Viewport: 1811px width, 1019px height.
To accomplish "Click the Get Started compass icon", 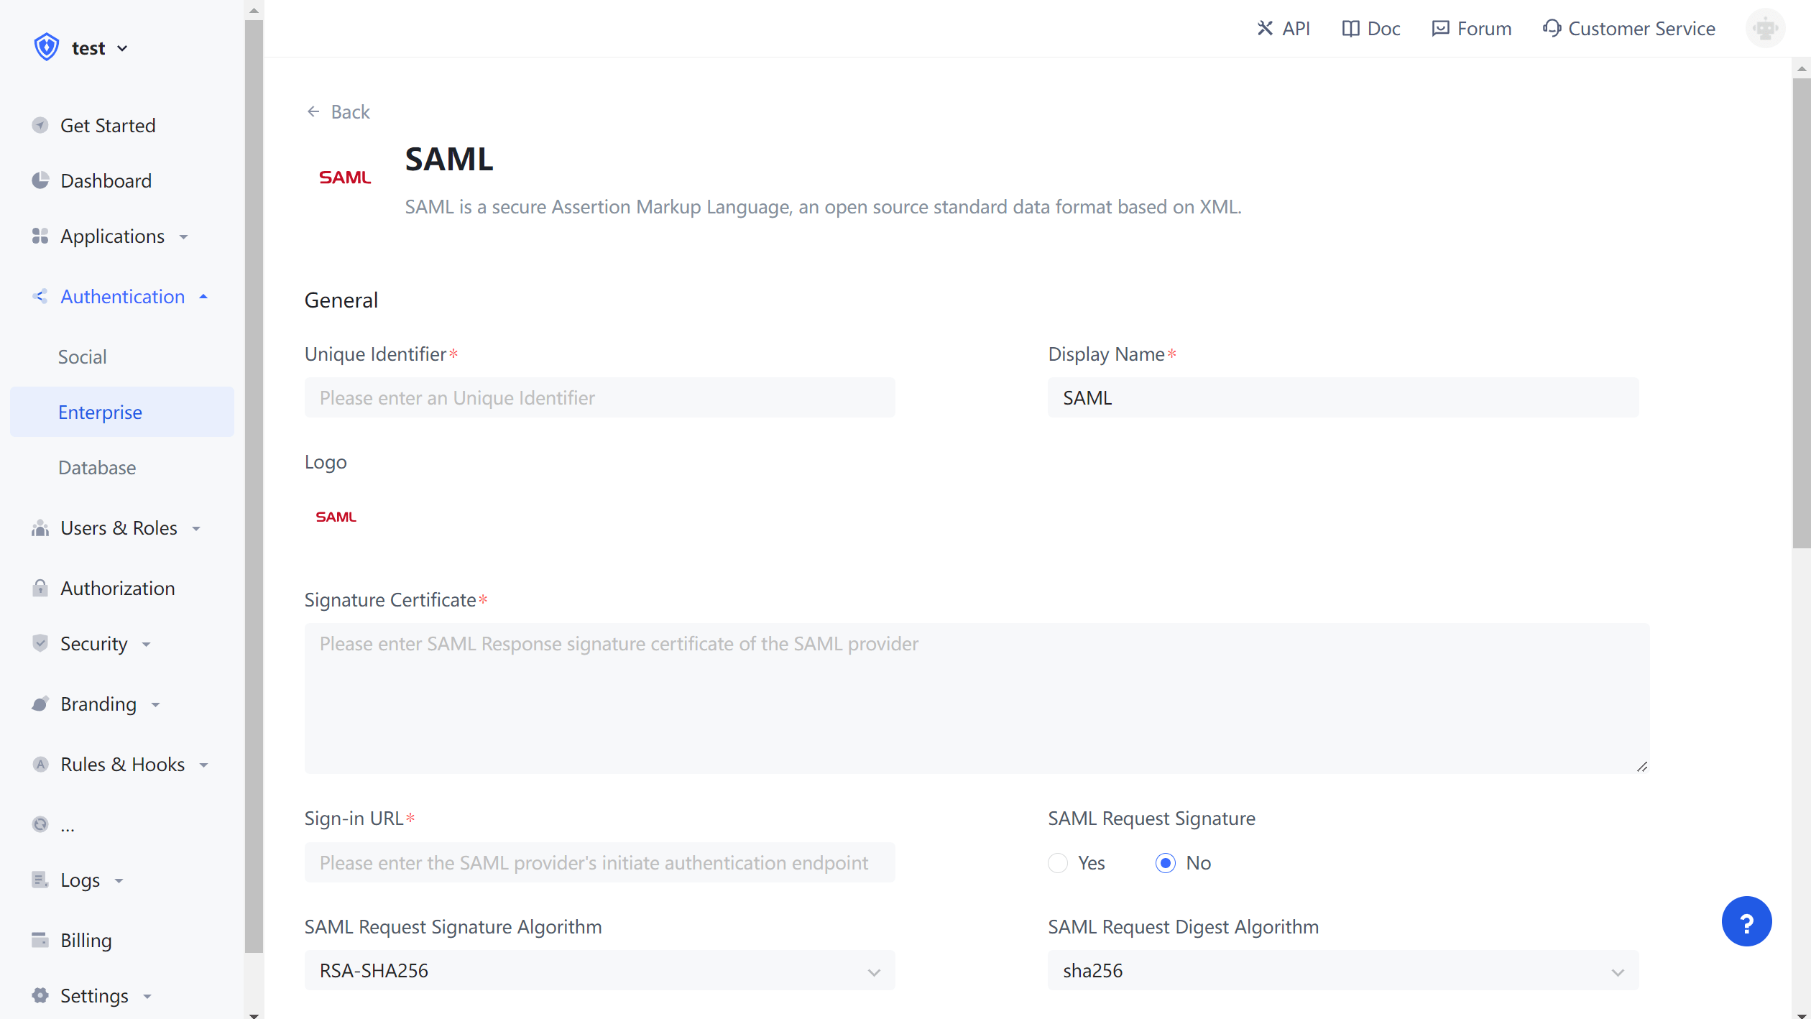I will [40, 125].
